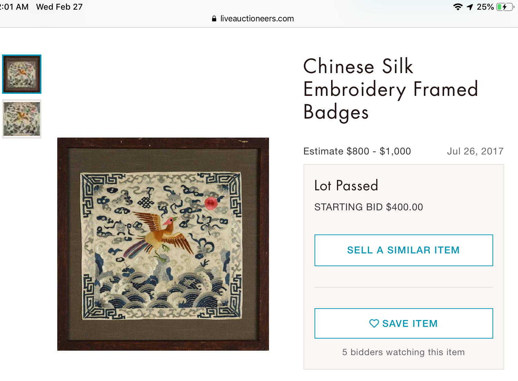The image size is (518, 381).
Task: Click the heart icon beside Save Item
Action: [374, 323]
